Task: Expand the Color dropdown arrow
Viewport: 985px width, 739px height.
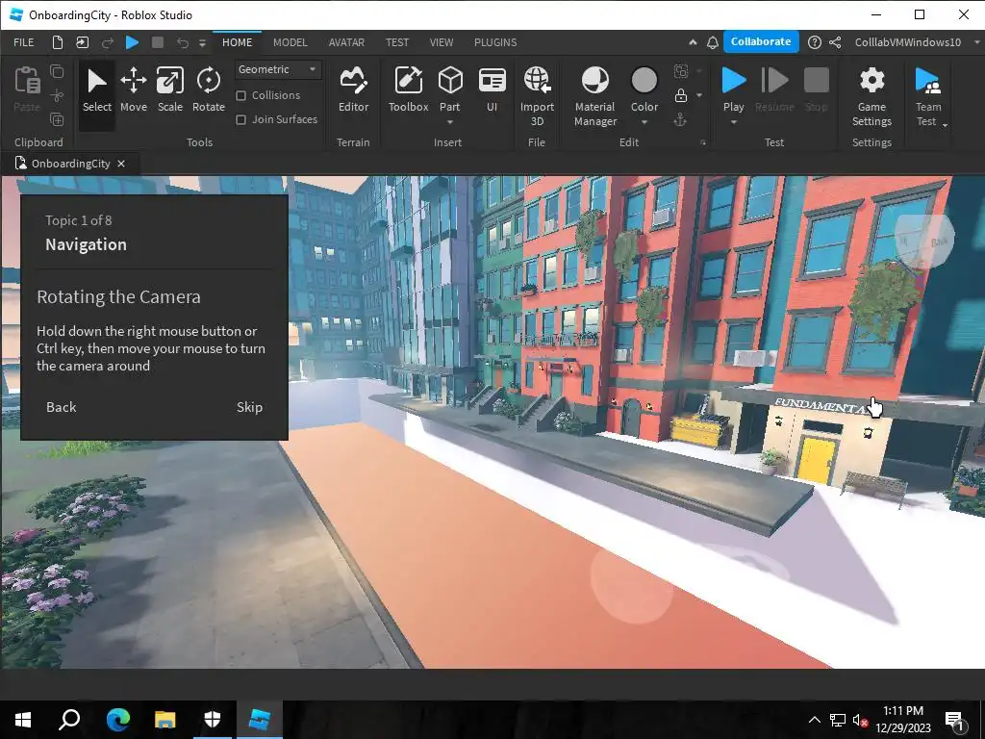Action: 644,122
